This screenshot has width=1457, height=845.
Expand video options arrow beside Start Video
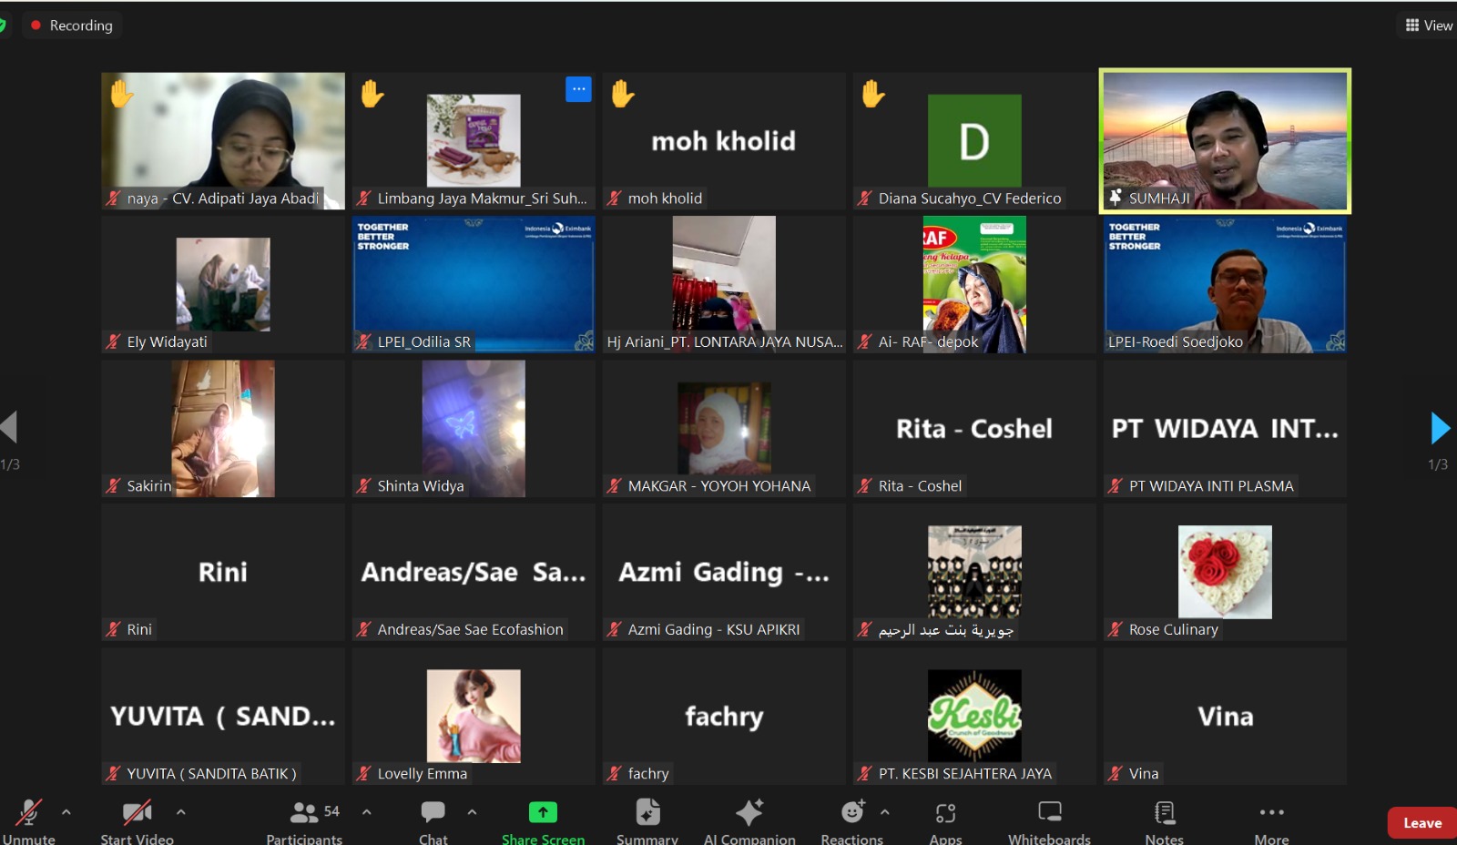(x=181, y=811)
